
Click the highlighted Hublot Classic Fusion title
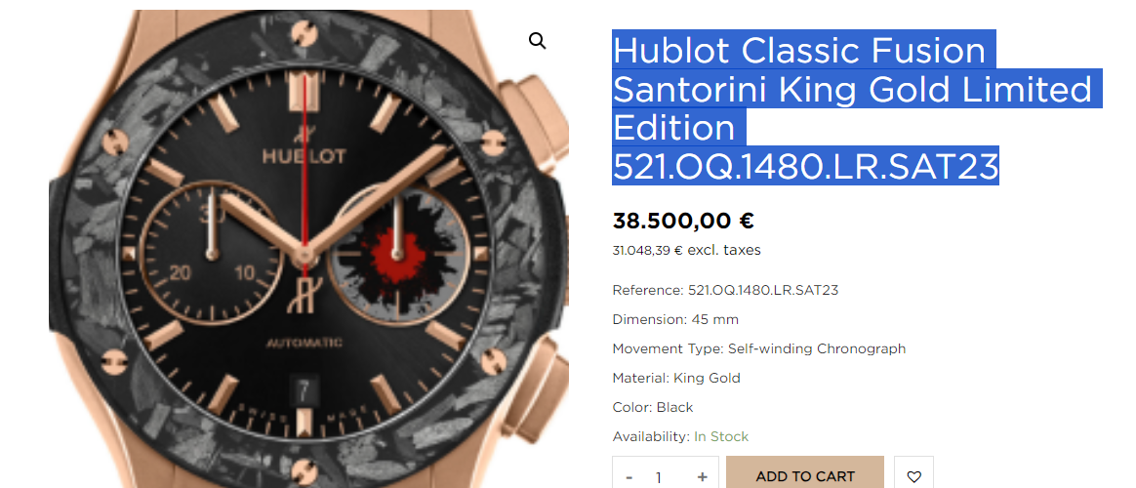(x=857, y=107)
